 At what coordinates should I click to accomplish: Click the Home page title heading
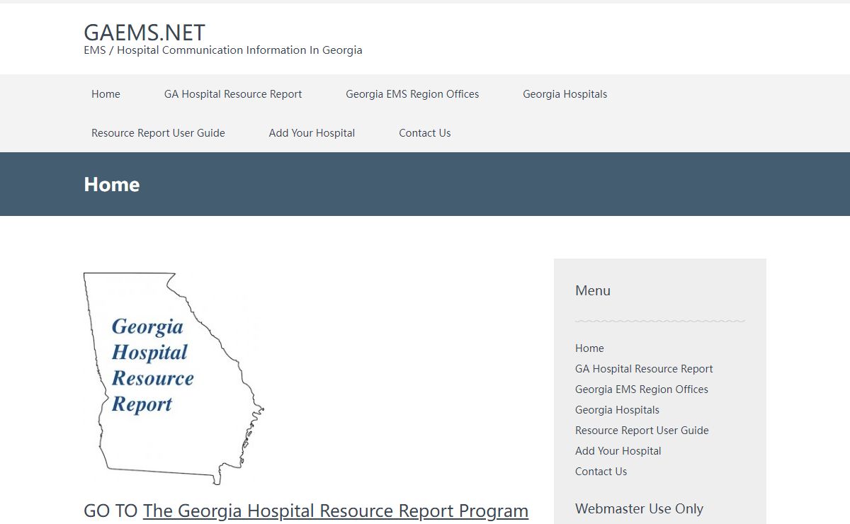[x=112, y=184]
